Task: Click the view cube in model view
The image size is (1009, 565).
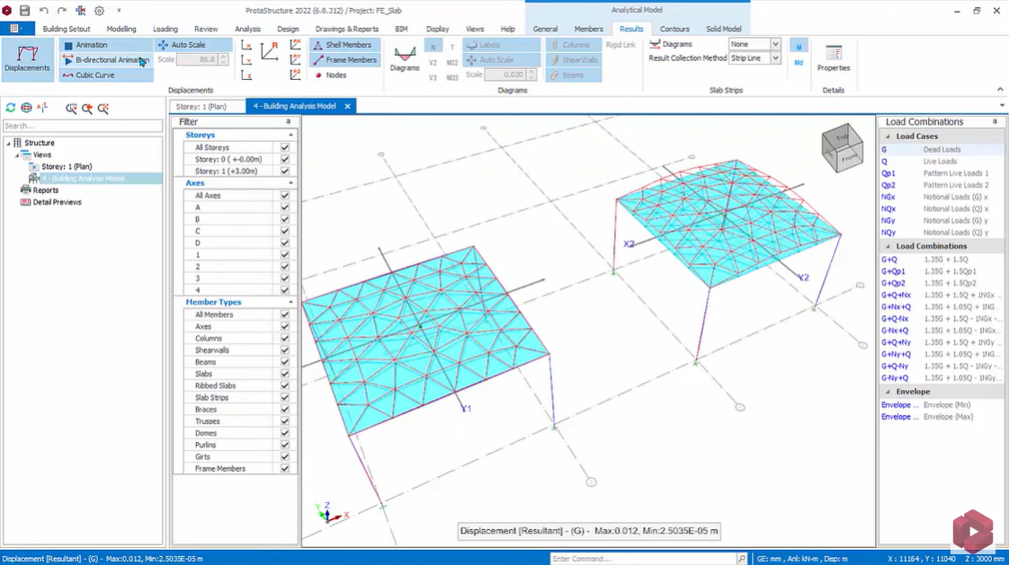Action: [x=842, y=147]
